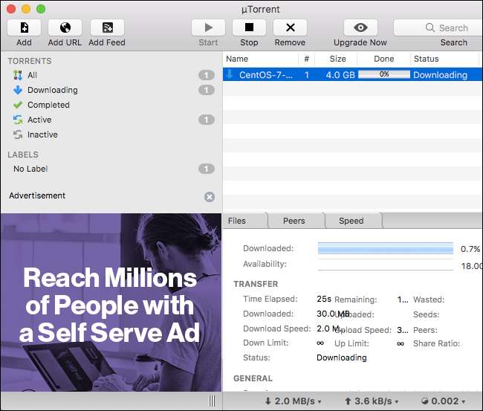
Task: Click the Downloaded progress bar
Action: pyautogui.click(x=386, y=248)
